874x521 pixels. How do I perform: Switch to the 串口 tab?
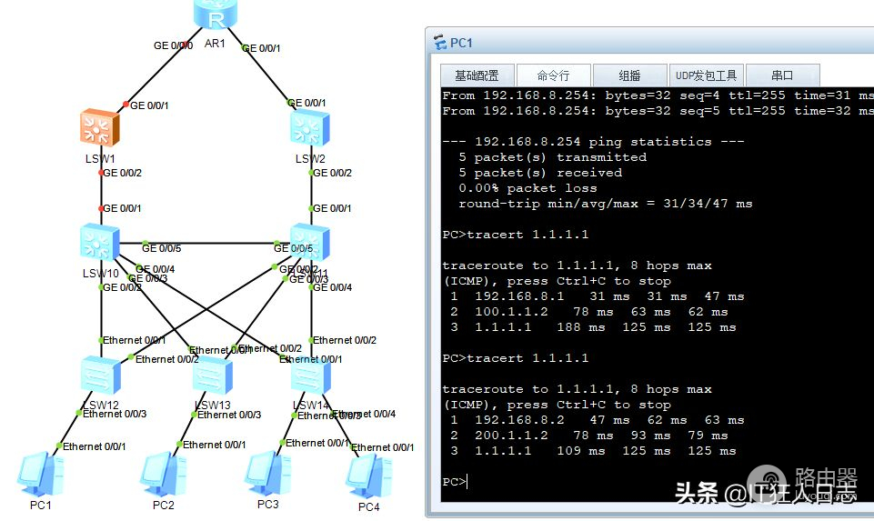(782, 75)
